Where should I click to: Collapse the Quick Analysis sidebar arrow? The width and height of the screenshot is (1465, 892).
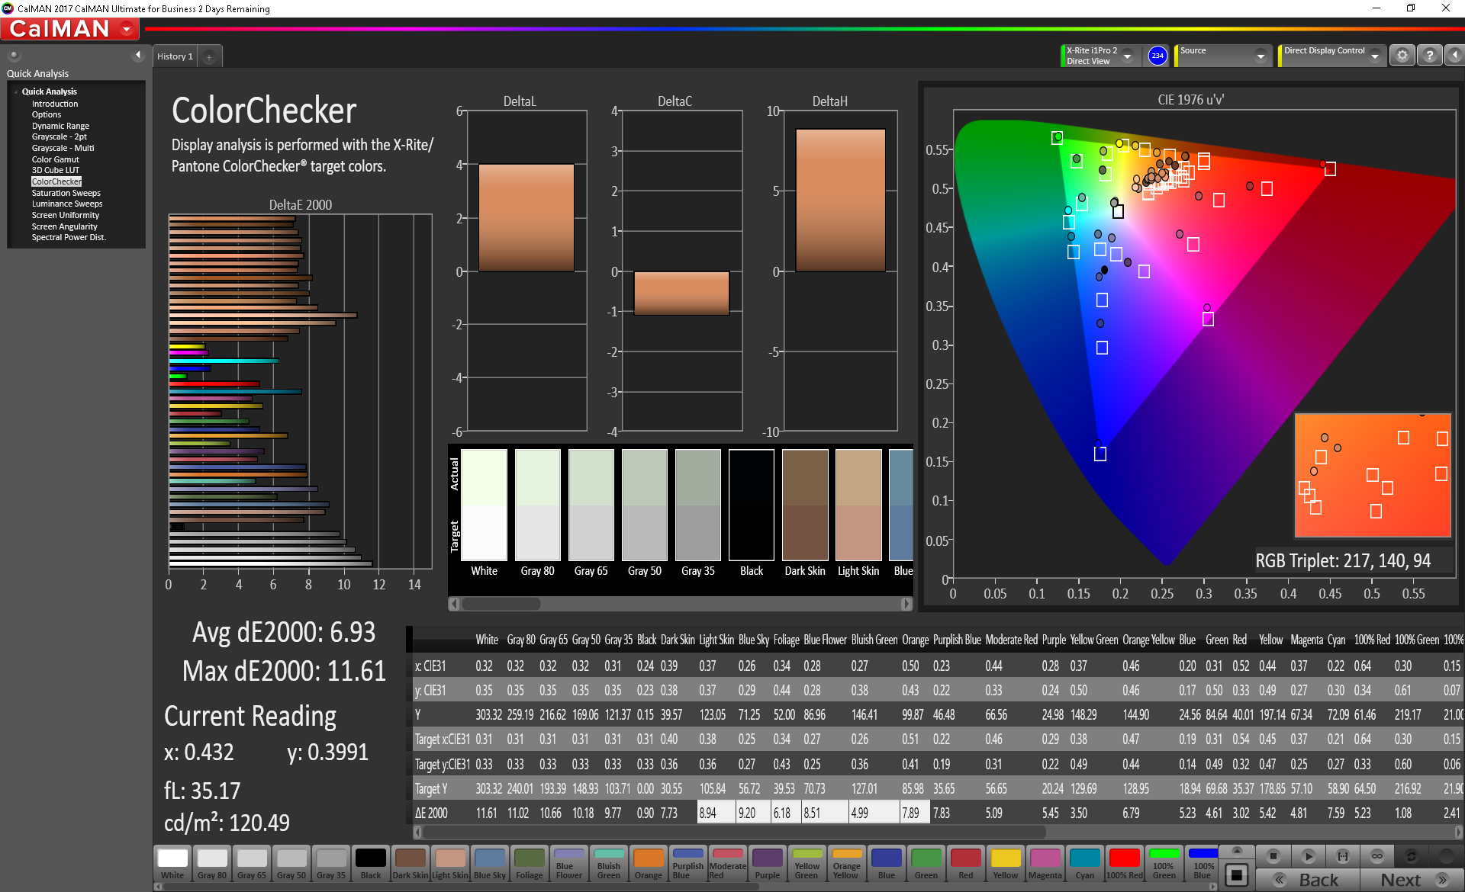click(138, 55)
